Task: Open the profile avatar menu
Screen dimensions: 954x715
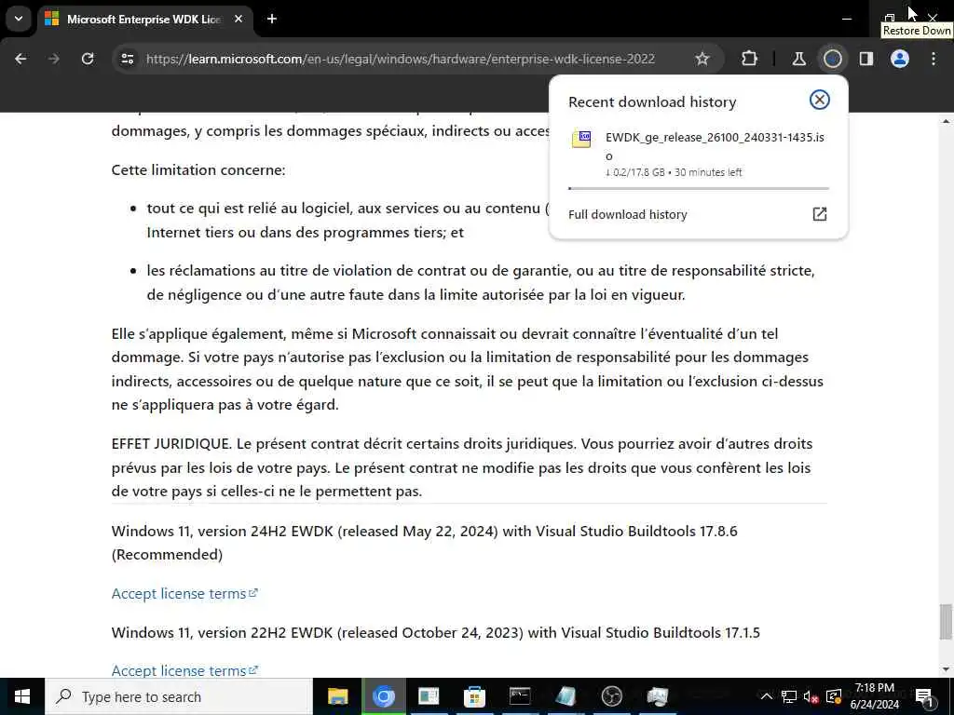Action: click(900, 59)
